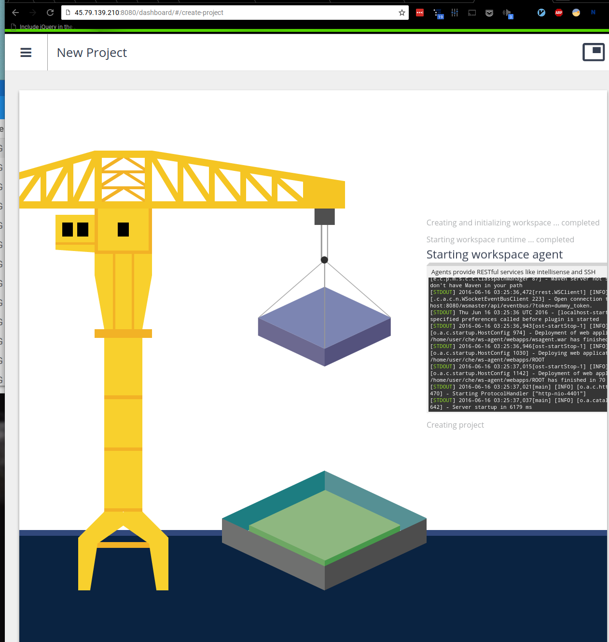Click the equalizer-style extension icon
The image size is (609, 642).
click(455, 13)
